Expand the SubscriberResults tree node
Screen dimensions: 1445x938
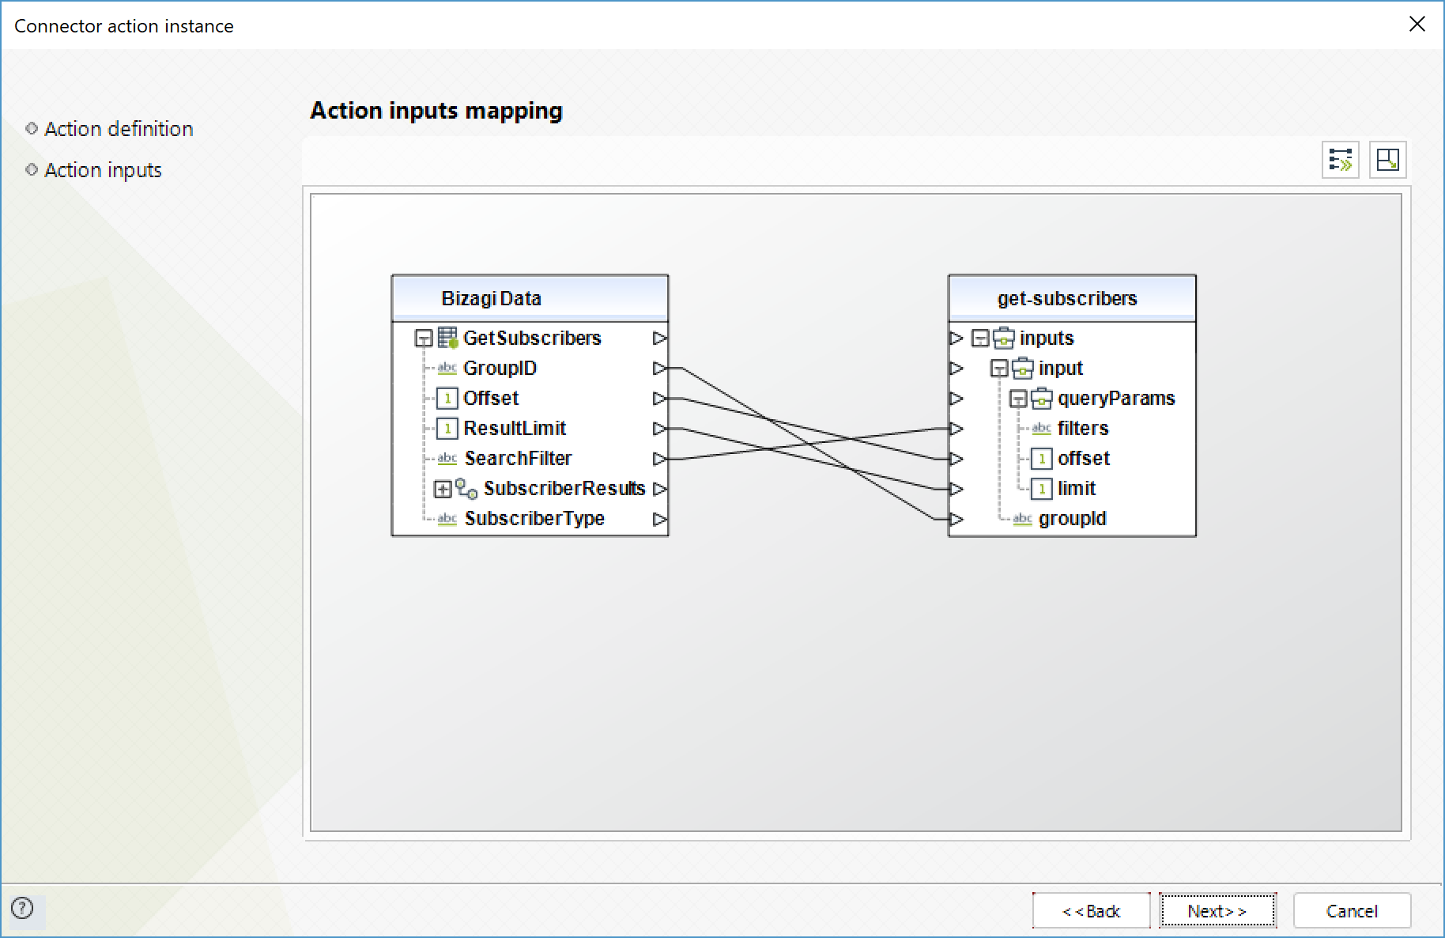(443, 489)
